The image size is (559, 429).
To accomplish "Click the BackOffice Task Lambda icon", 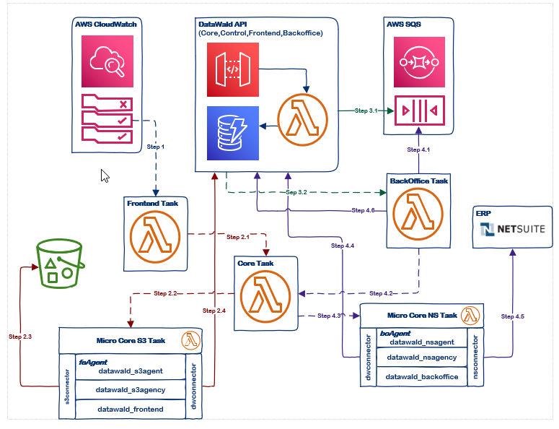I will tap(418, 214).
